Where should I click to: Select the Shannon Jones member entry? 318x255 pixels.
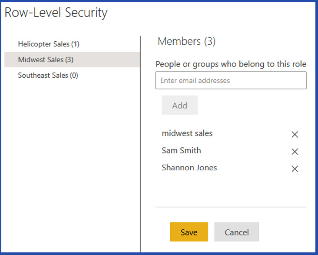[189, 168]
